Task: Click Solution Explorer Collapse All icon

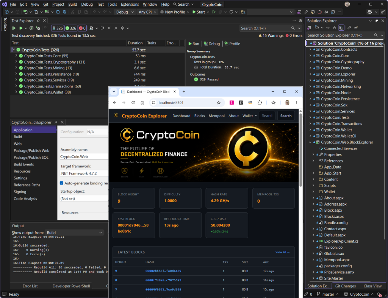Action: coord(335,28)
